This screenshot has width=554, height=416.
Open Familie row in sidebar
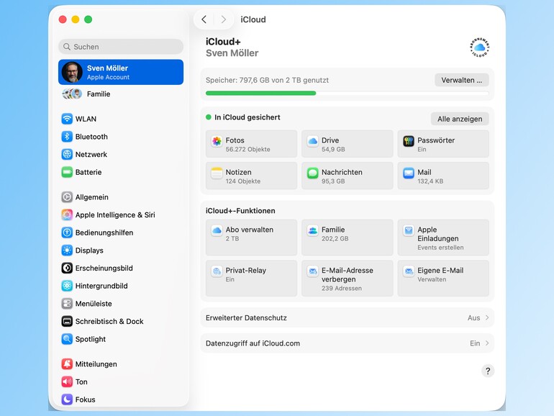[x=121, y=94]
